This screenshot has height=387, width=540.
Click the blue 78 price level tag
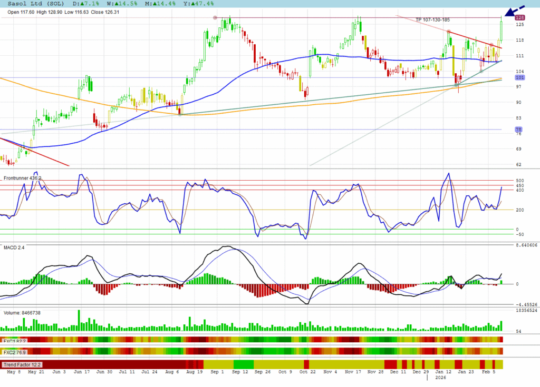[x=505, y=129]
